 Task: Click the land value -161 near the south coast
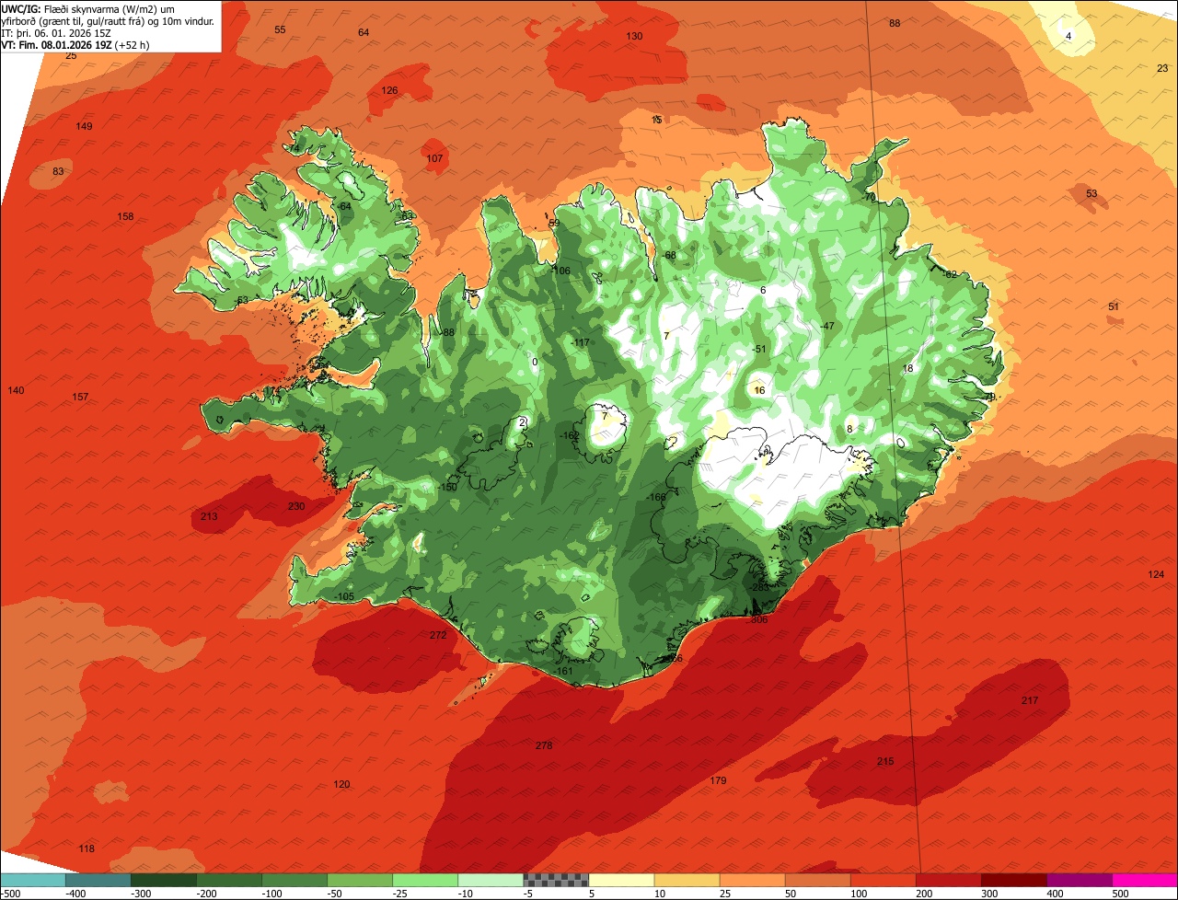click(x=564, y=671)
